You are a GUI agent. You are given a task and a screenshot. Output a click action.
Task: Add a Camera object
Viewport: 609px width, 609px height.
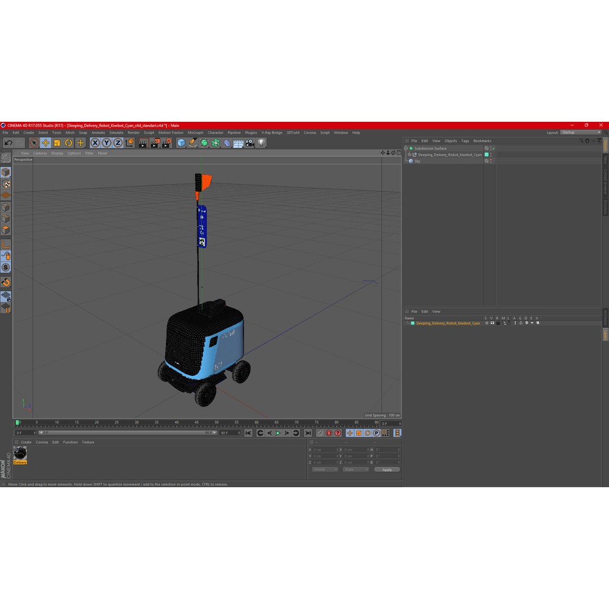[x=250, y=143]
